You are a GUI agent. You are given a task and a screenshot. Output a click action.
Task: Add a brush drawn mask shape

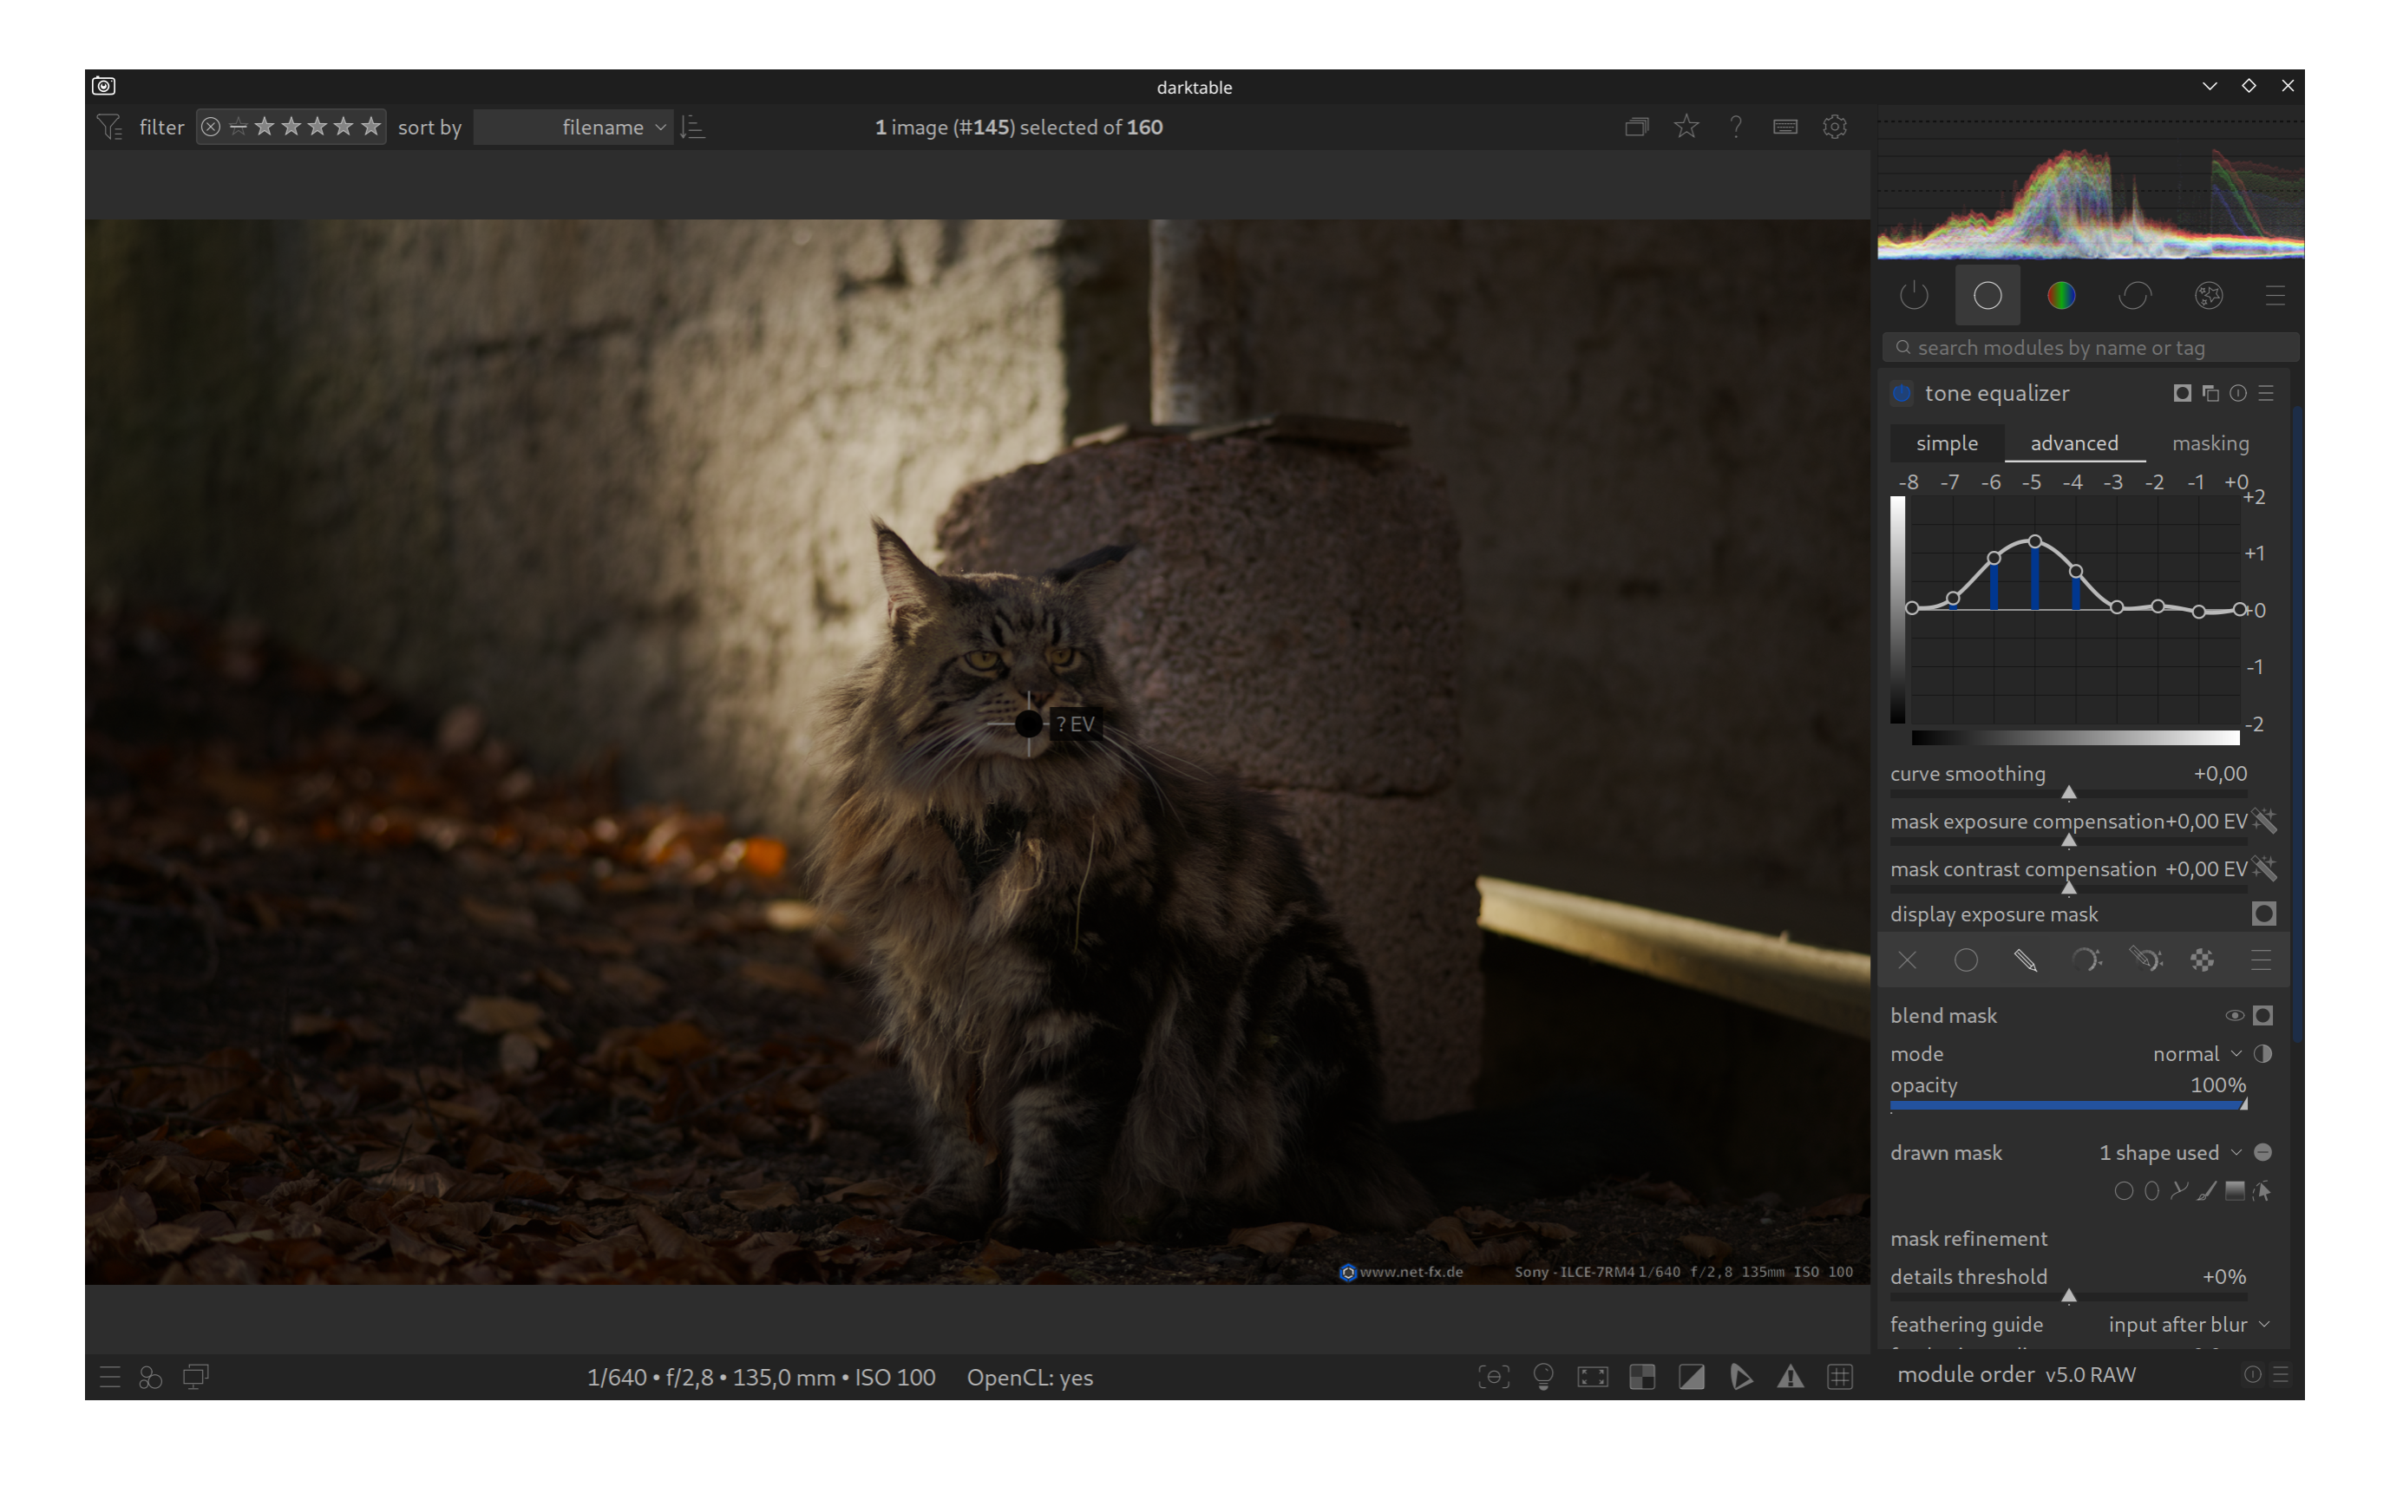click(2205, 1191)
